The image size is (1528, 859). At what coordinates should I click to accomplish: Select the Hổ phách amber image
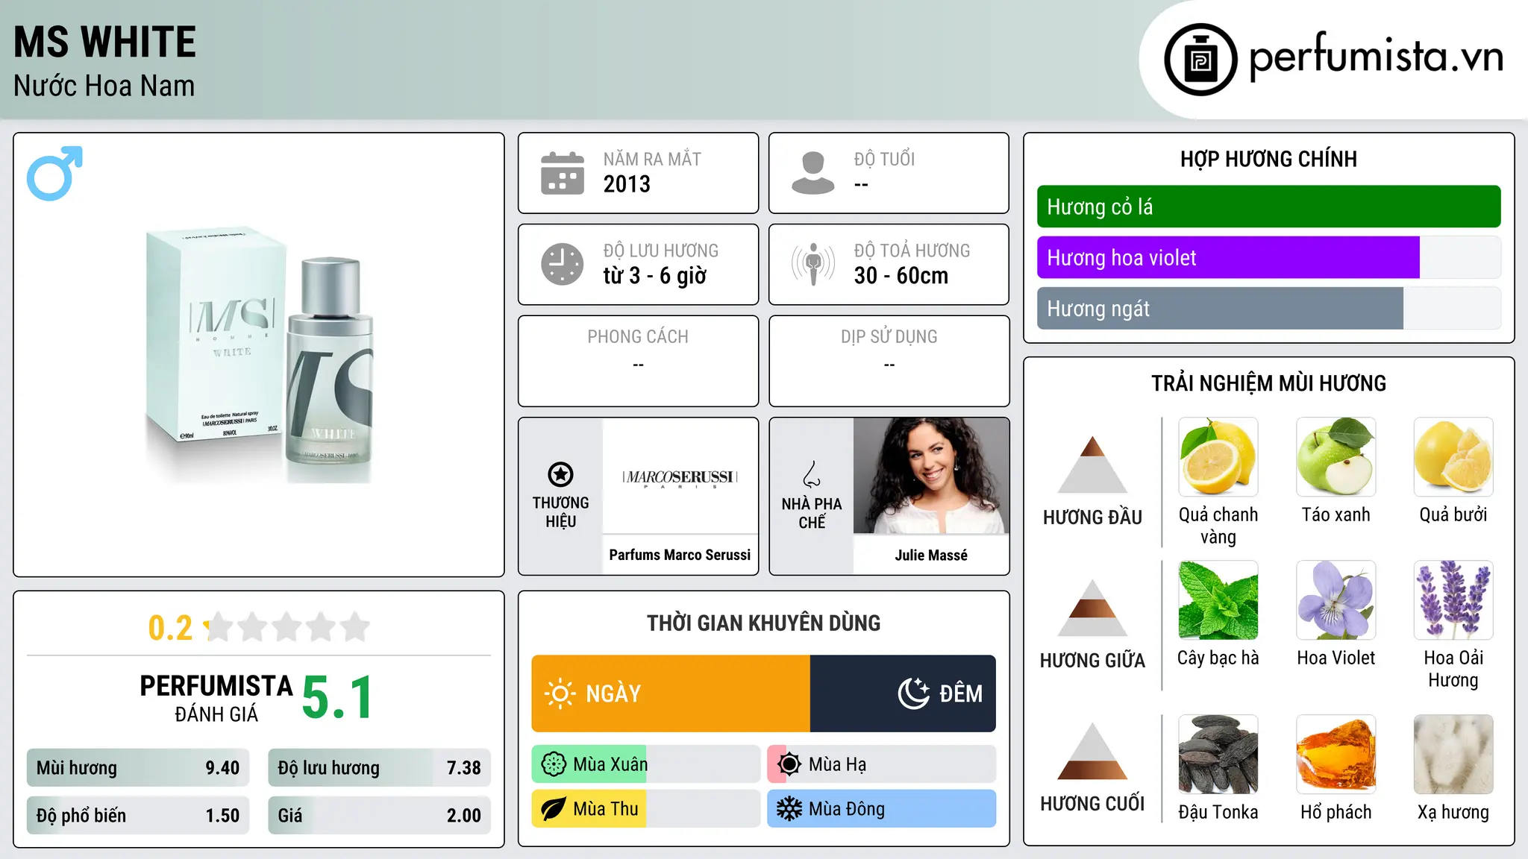pos(1336,755)
